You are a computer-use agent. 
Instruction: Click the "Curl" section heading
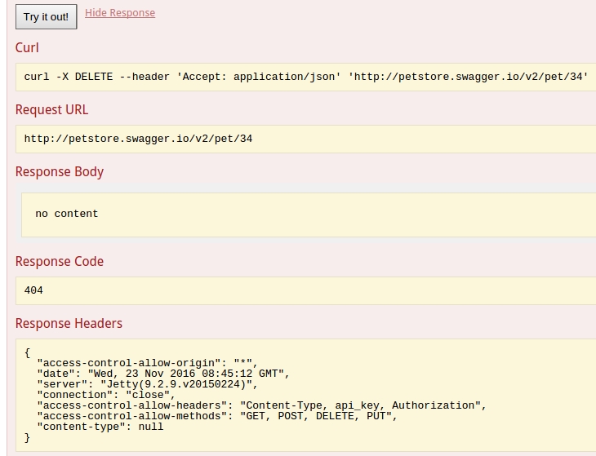coord(27,48)
